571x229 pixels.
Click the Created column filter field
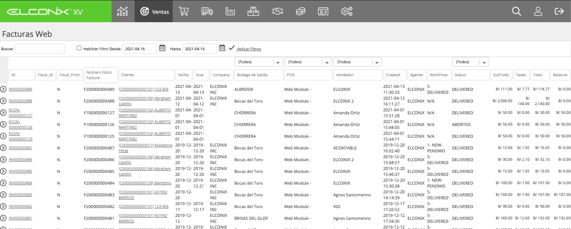point(395,75)
